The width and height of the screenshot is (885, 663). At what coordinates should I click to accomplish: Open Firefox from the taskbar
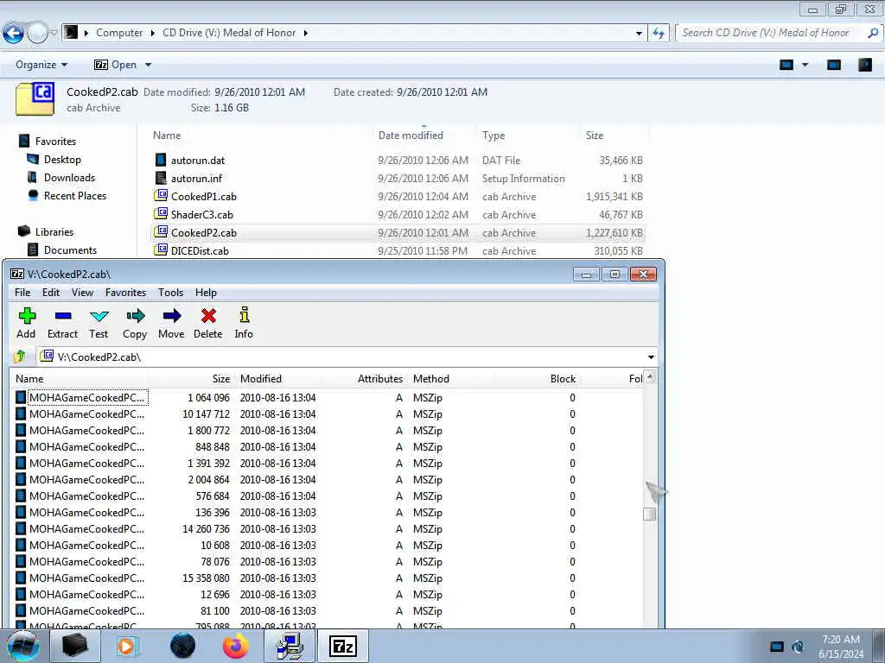235,646
